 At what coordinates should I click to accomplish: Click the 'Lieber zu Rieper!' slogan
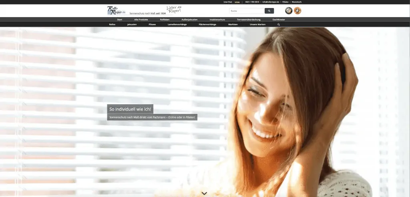coord(174,10)
